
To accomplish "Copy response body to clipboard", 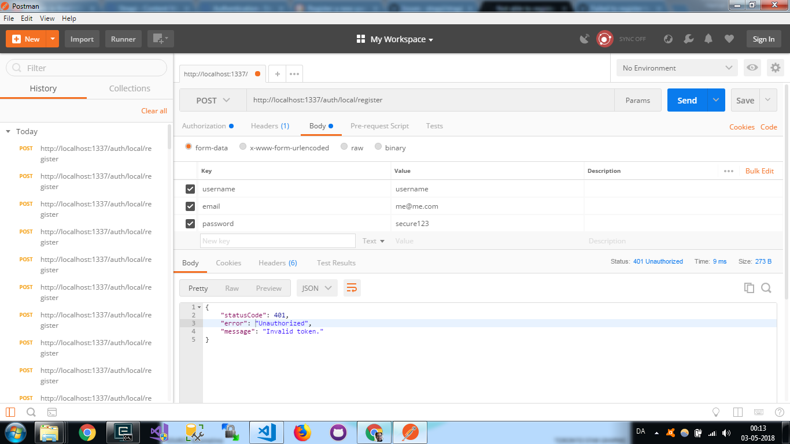I will (749, 288).
